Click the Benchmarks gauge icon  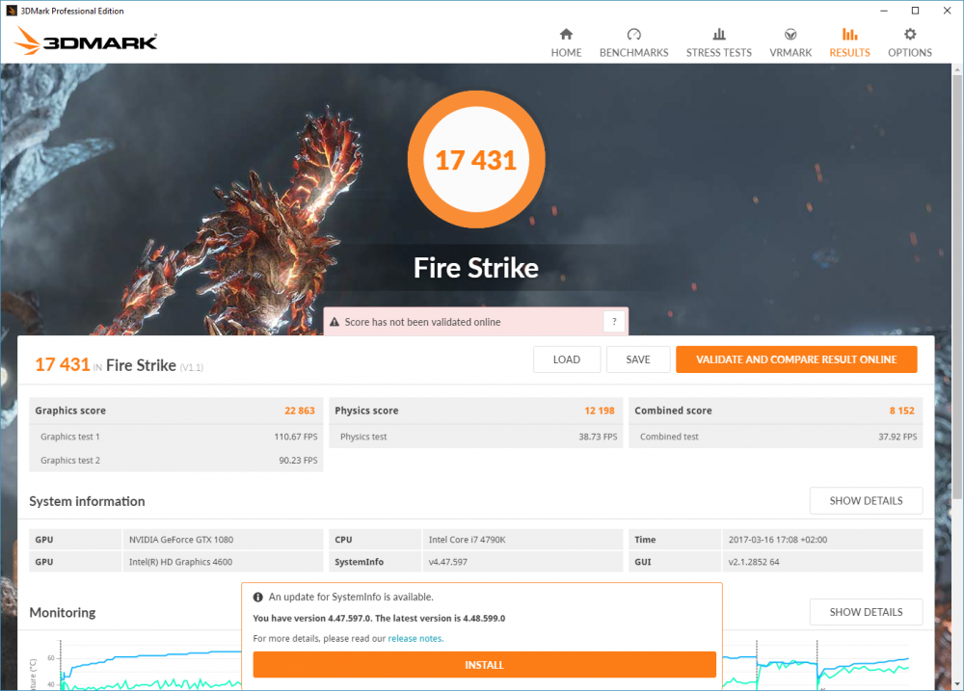pos(634,34)
